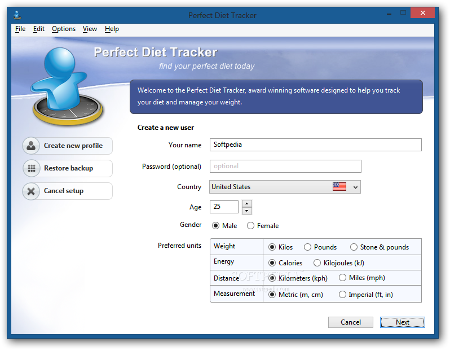
Task: Open the Country dropdown arrow
Action: [355, 187]
